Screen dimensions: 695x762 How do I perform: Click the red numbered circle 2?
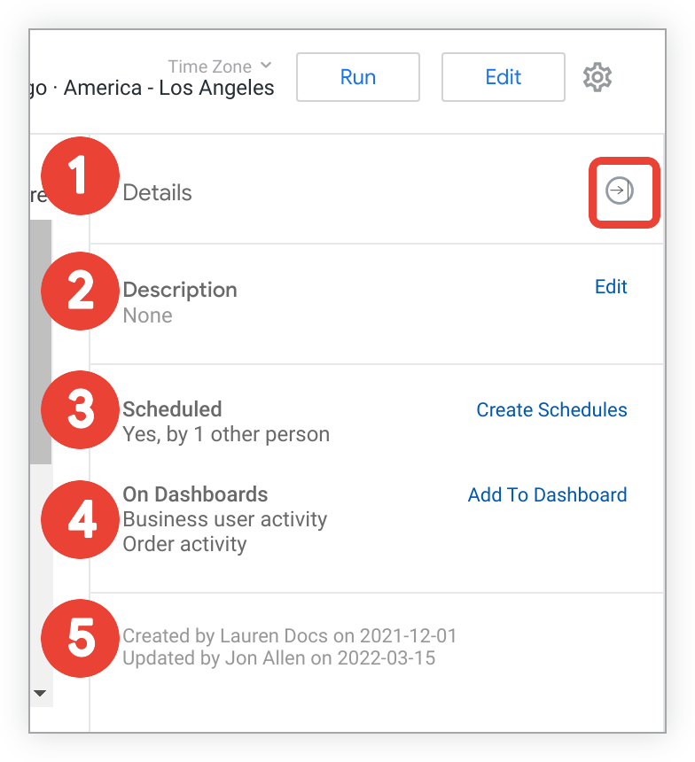81,292
